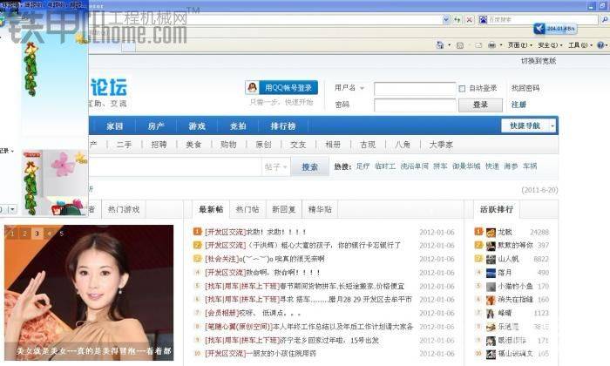Select slide number 5 on the photo slideshow
Screen dimensions: 610x366
(x=62, y=234)
